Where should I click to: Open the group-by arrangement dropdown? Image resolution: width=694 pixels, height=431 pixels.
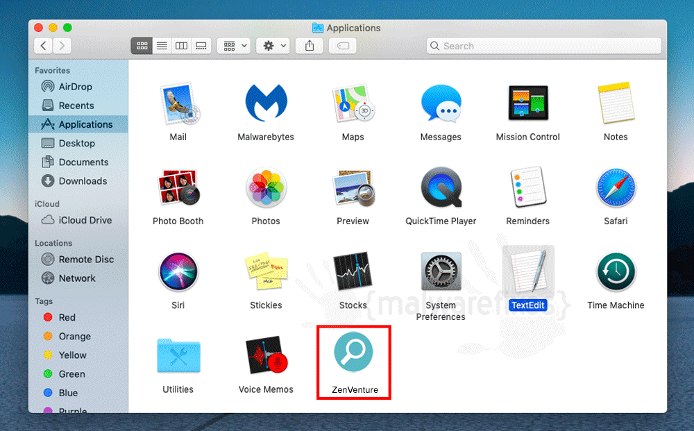click(234, 46)
